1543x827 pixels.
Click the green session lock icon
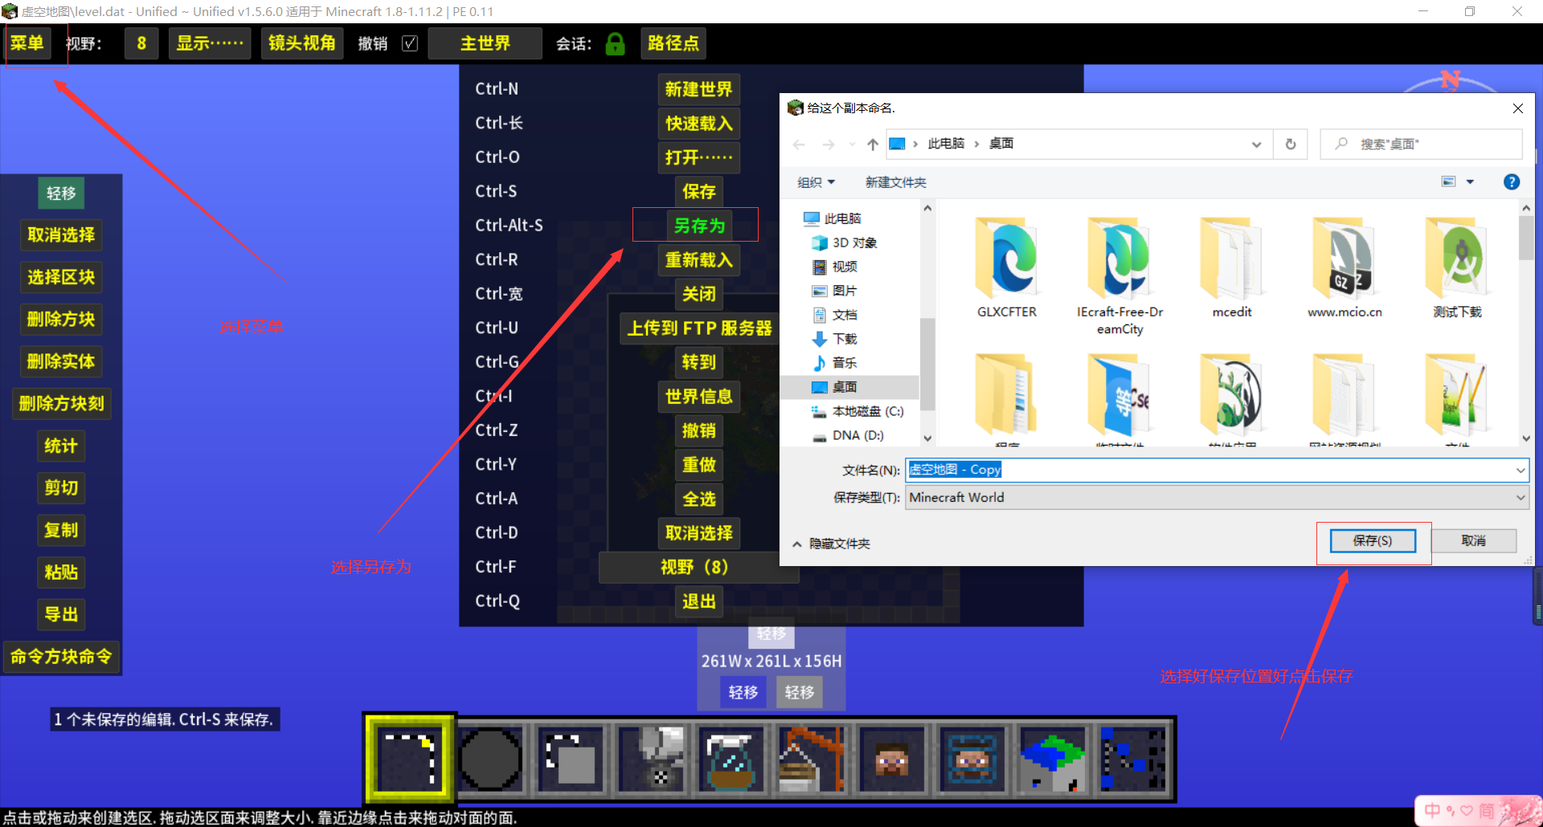point(615,43)
